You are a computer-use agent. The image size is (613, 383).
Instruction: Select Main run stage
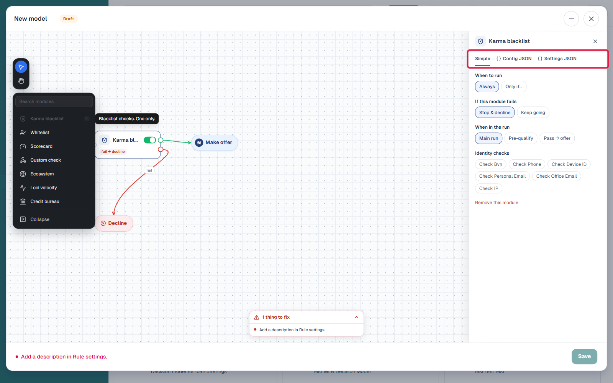point(488,138)
